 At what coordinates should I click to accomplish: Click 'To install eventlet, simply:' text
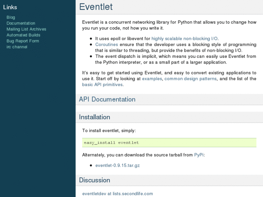(109, 130)
